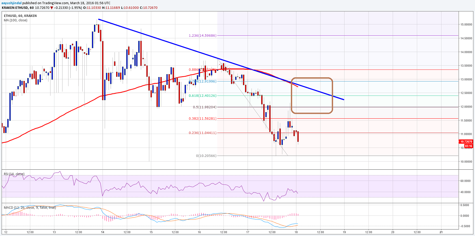Screen dimensions: 475x236
Task: Click the 11.50000 price axis label
Action: 466,120
